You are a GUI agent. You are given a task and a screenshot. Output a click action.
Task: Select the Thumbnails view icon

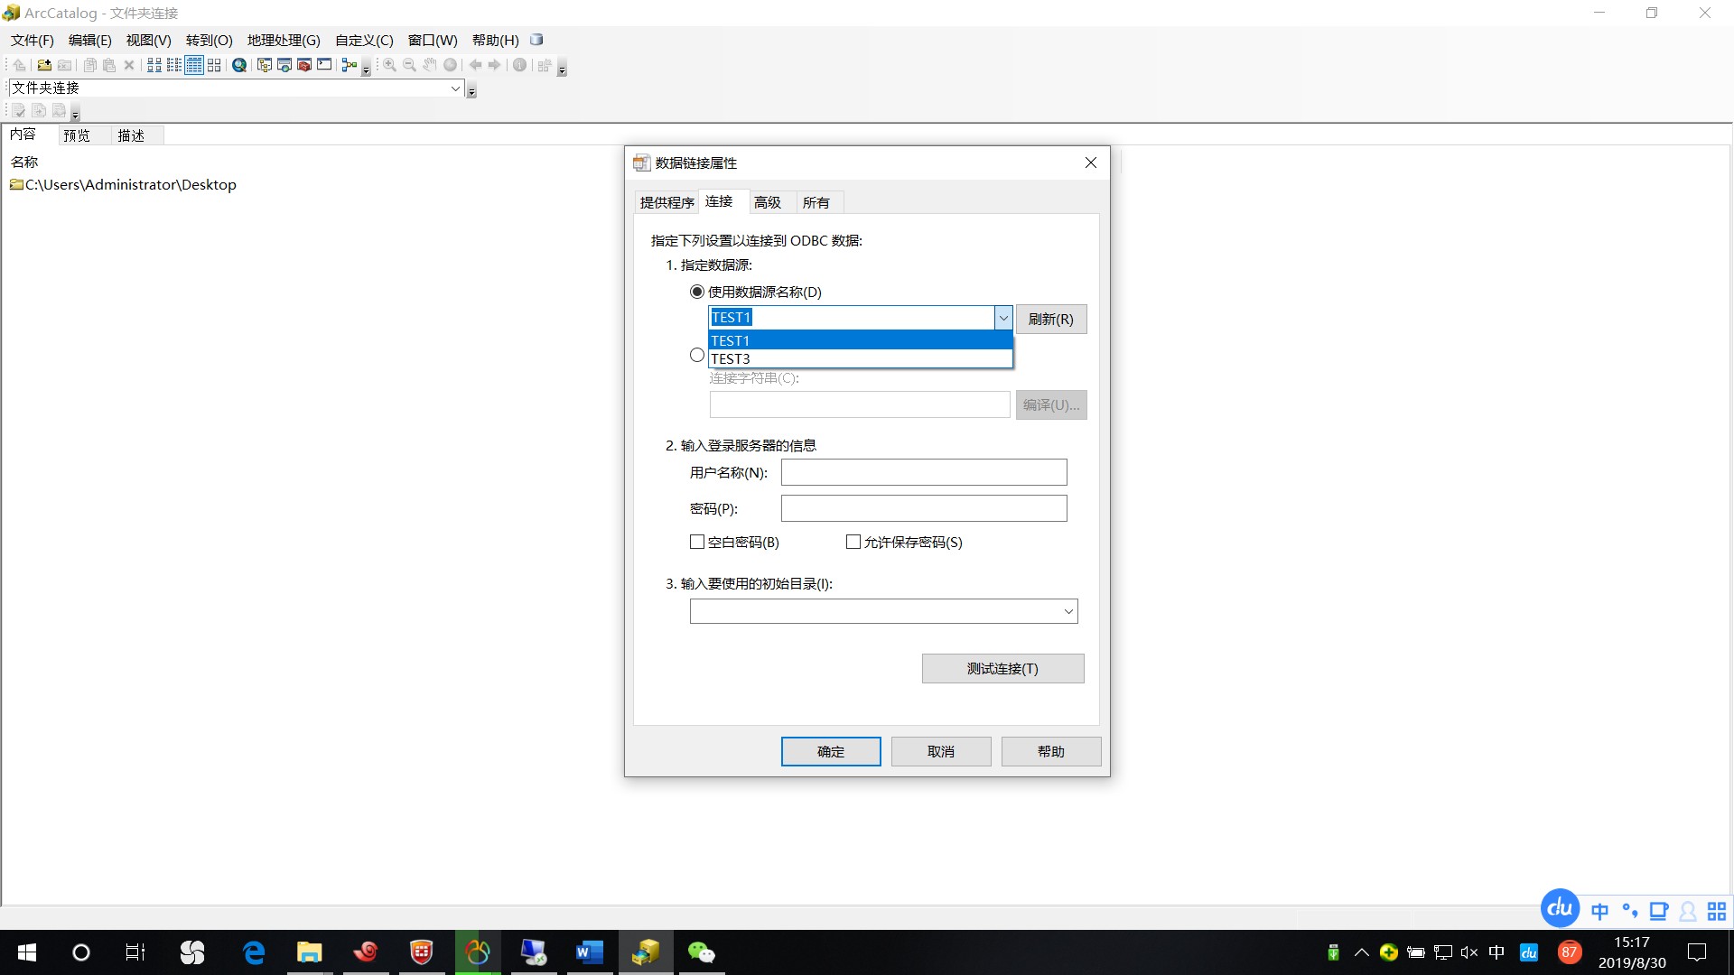coord(214,64)
